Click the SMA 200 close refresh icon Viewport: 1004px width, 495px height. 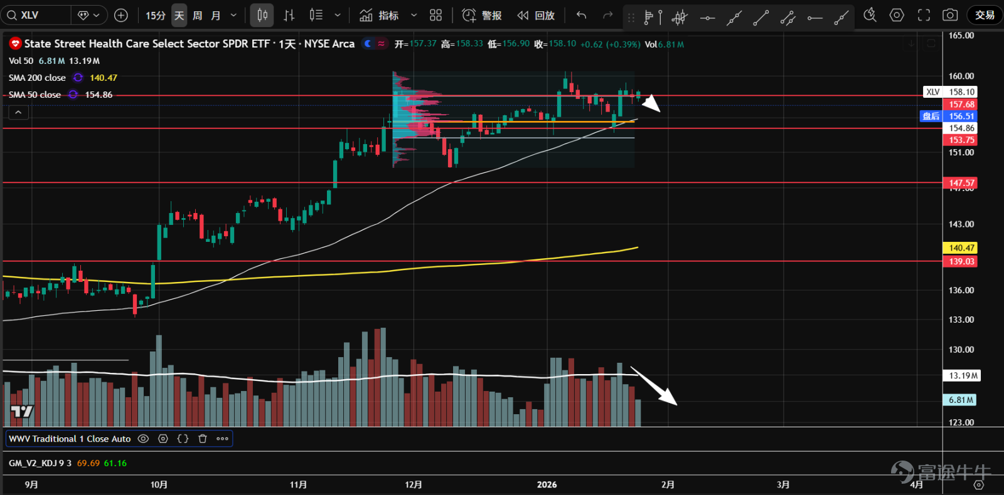tap(78, 78)
